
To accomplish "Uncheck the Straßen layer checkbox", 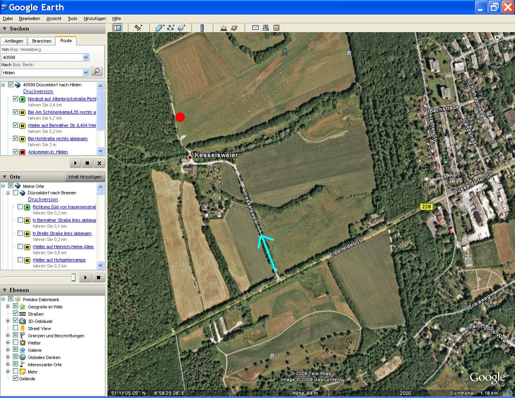I will click(x=15, y=314).
